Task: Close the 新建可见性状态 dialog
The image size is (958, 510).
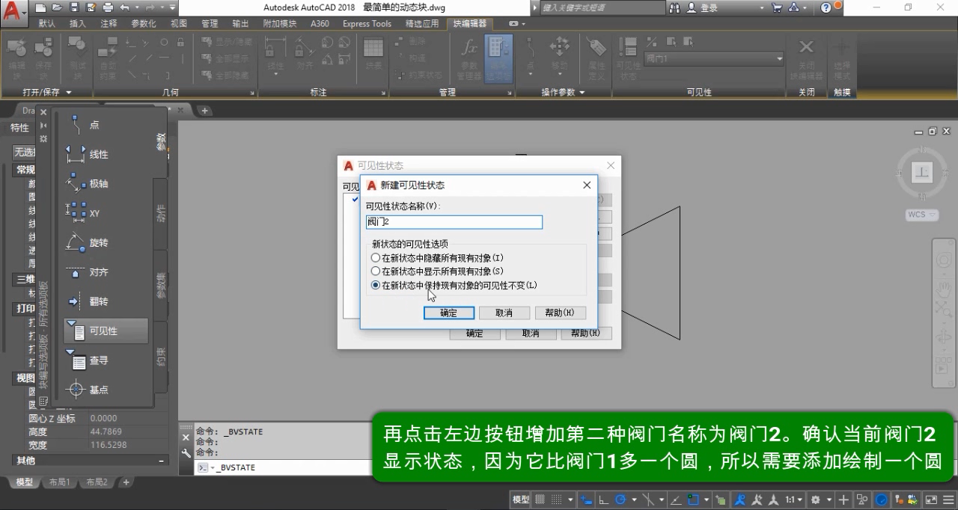Action: [x=587, y=185]
